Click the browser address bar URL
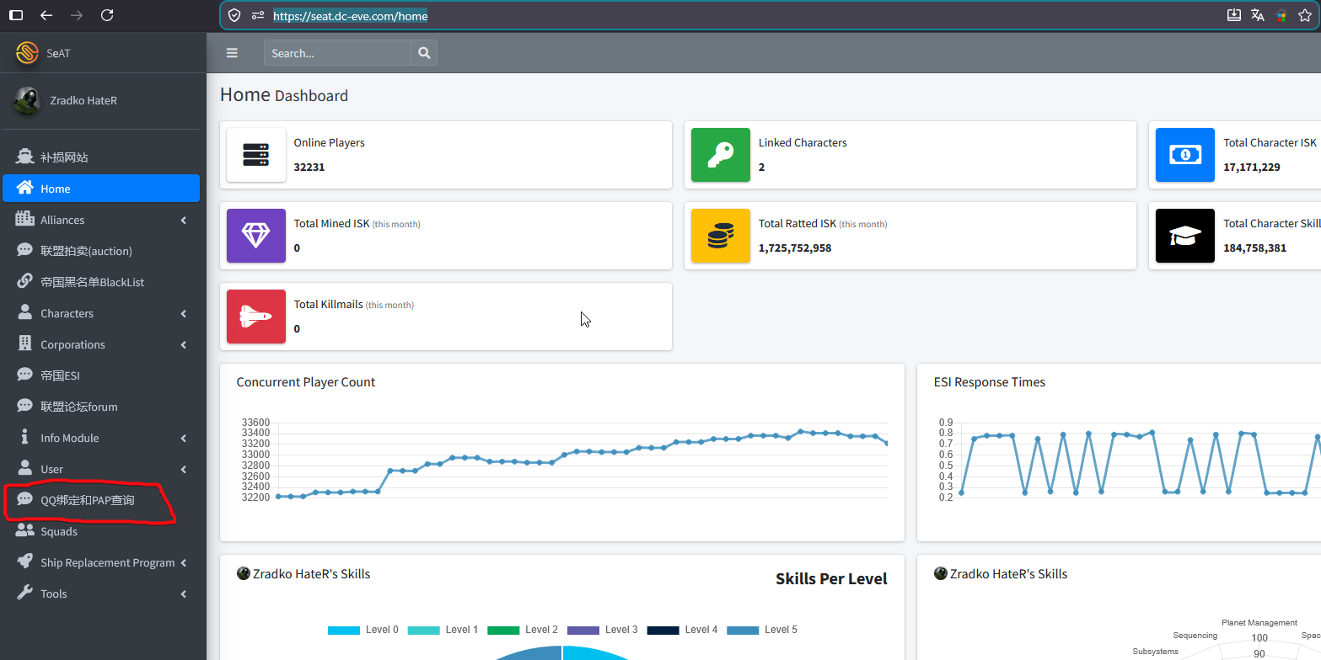This screenshot has height=660, width=1321. tap(350, 16)
